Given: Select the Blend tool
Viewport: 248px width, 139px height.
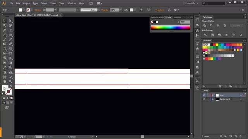Looking at the screenshot, I should (10, 68).
